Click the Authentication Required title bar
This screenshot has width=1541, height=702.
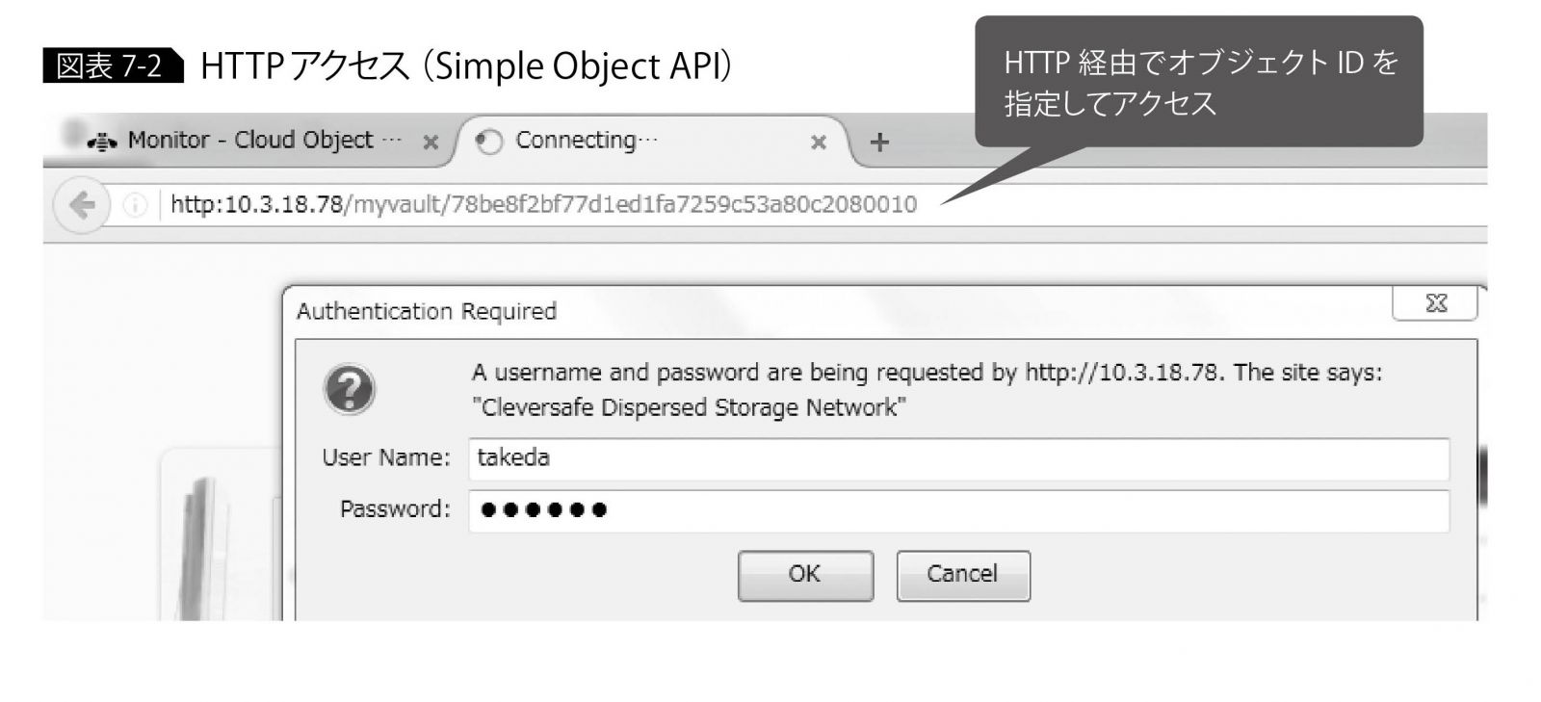tap(770, 311)
